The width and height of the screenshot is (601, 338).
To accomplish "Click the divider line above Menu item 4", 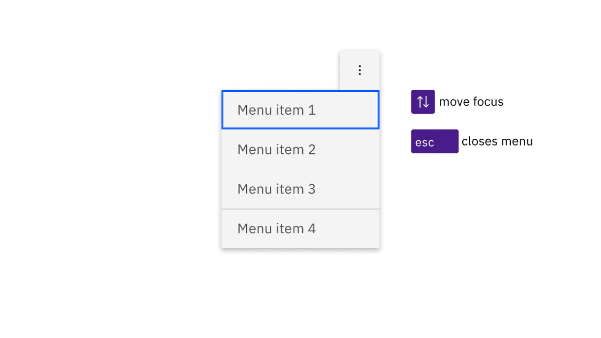I will click(300, 209).
